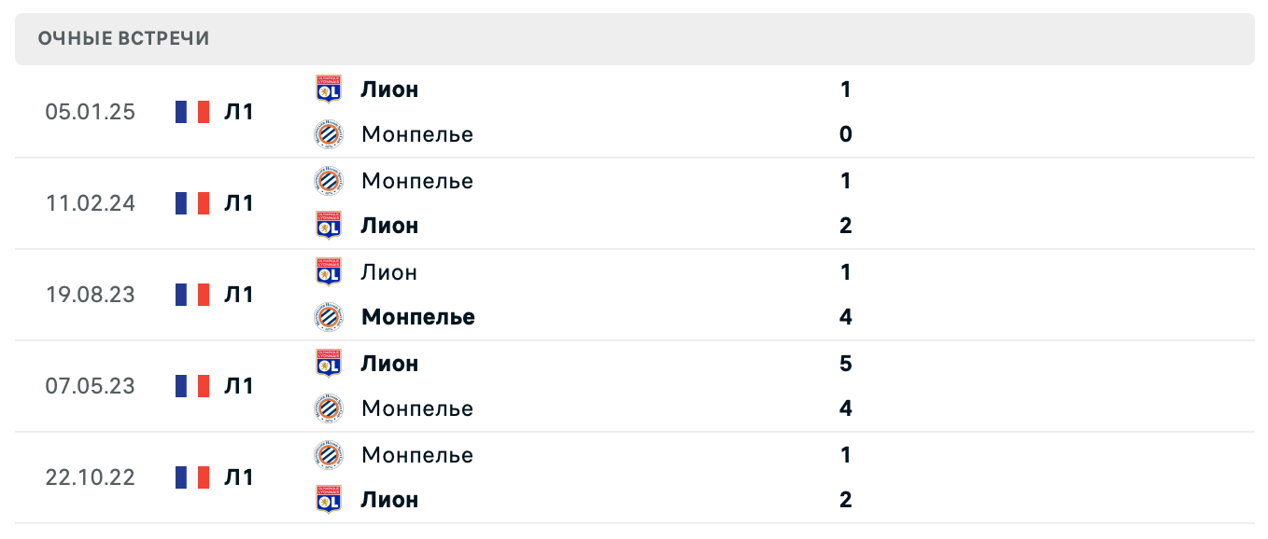This screenshot has width=1268, height=539.
Task: Open Лион team link in 07.05.23 match
Action: [389, 363]
